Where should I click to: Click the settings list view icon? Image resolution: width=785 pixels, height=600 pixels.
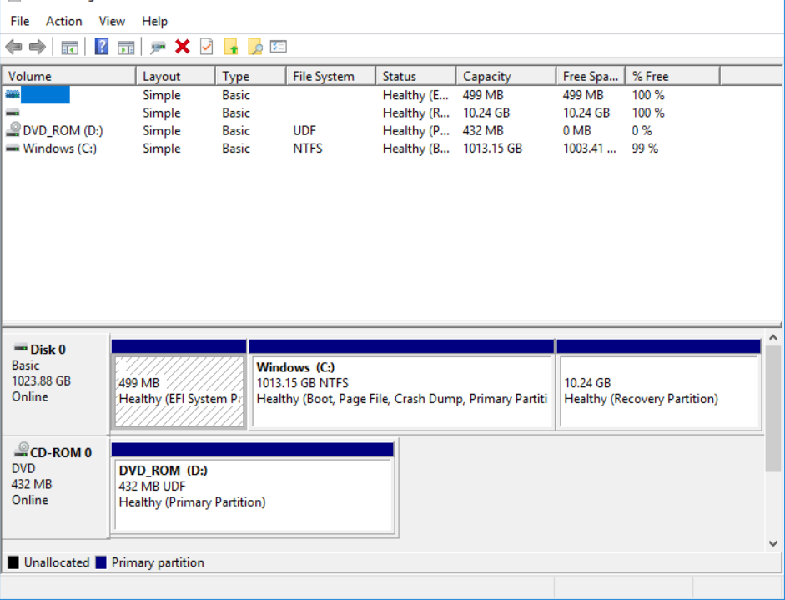(x=279, y=47)
